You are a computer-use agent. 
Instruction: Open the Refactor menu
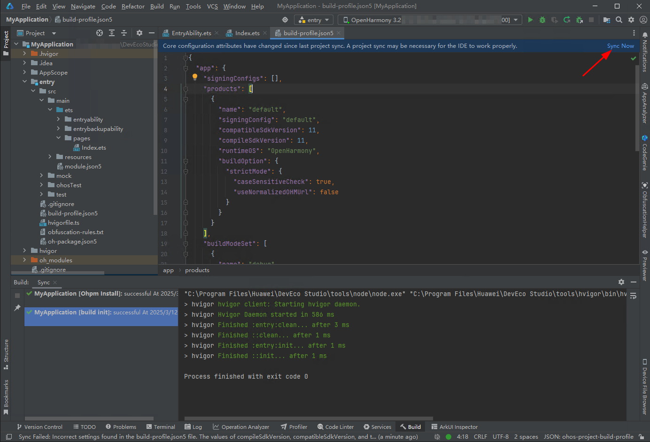pyautogui.click(x=133, y=6)
